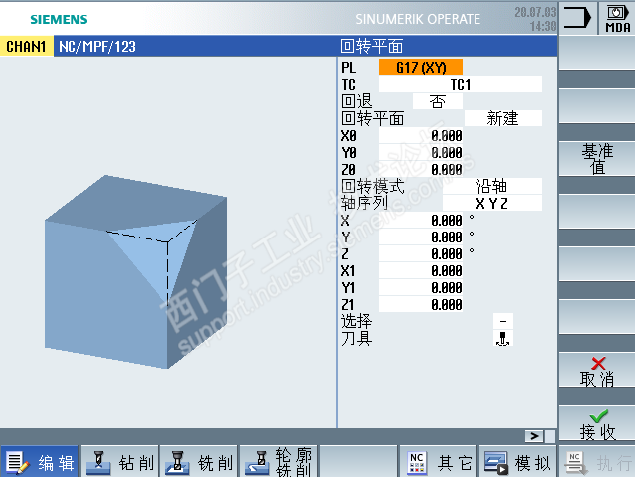Click the NC keypad icon
Screen dimensions: 635x477
[417, 462]
